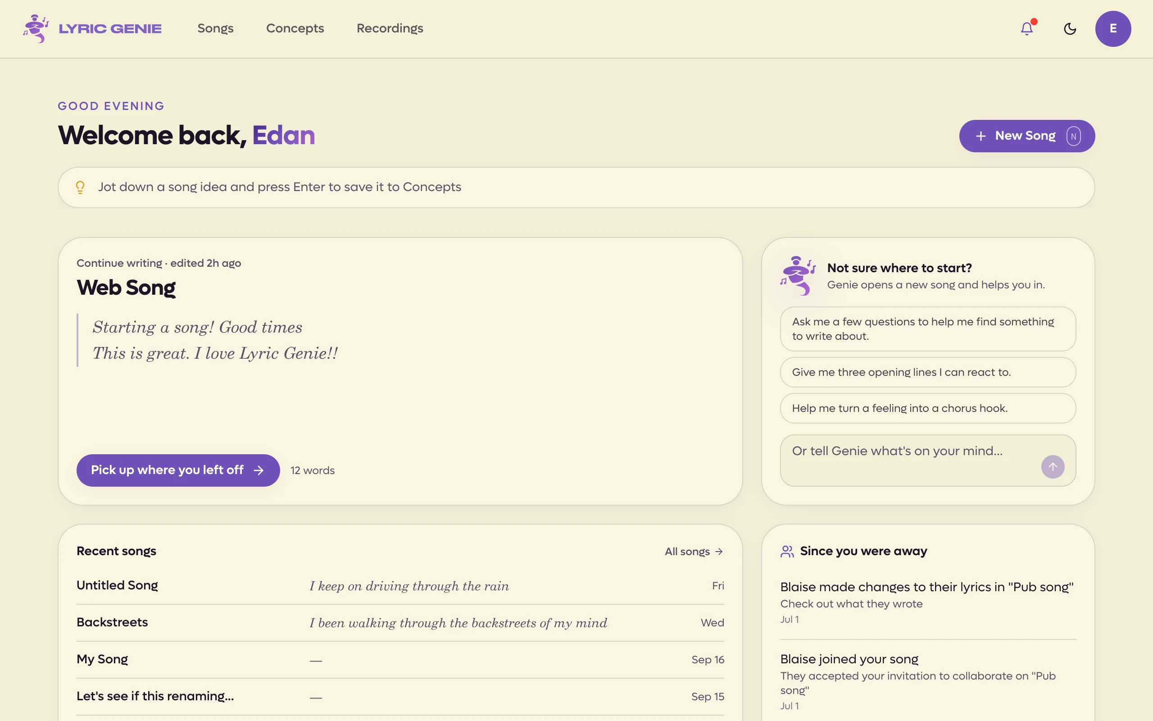
Task: Click the tell Genie what's on your mind box
Action: pyautogui.click(x=928, y=460)
